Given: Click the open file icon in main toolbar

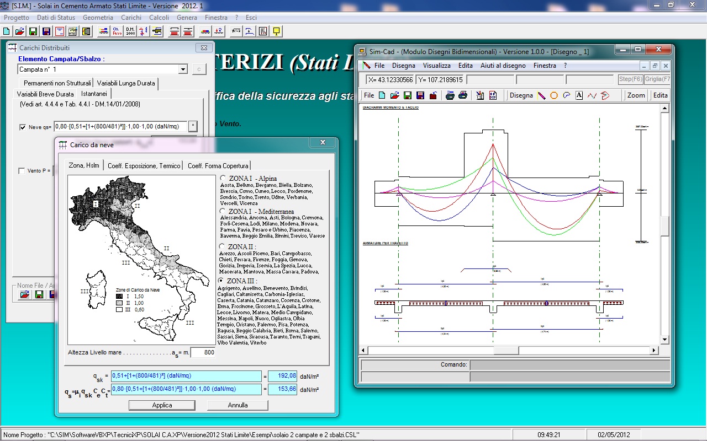Looking at the screenshot, I should (x=20, y=31).
